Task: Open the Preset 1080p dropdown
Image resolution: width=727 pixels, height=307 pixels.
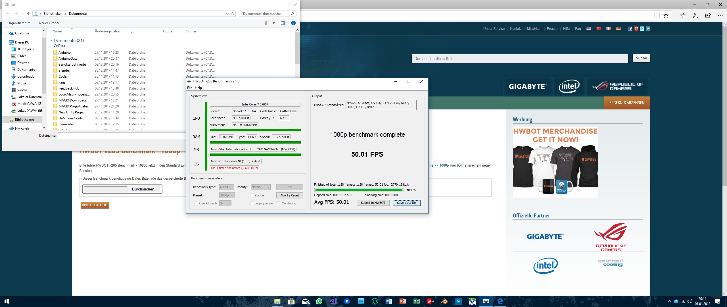Action: pyautogui.click(x=227, y=195)
